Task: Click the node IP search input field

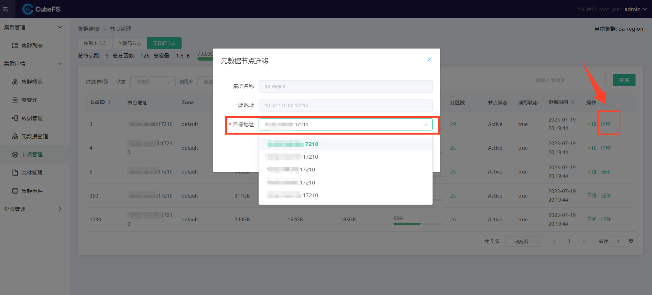Action: tap(567, 80)
